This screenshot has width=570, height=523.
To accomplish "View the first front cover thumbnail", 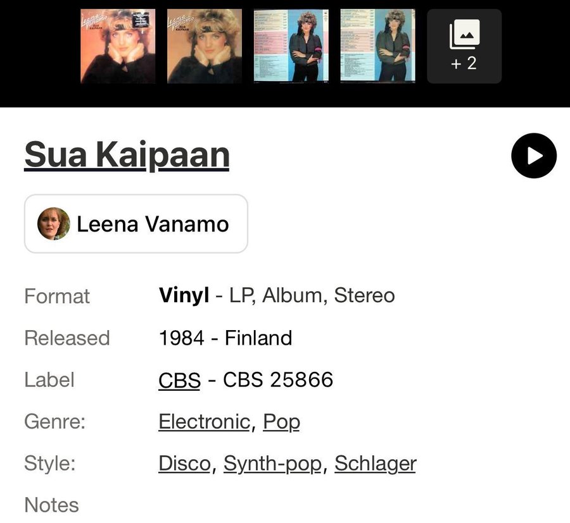I will [118, 46].
